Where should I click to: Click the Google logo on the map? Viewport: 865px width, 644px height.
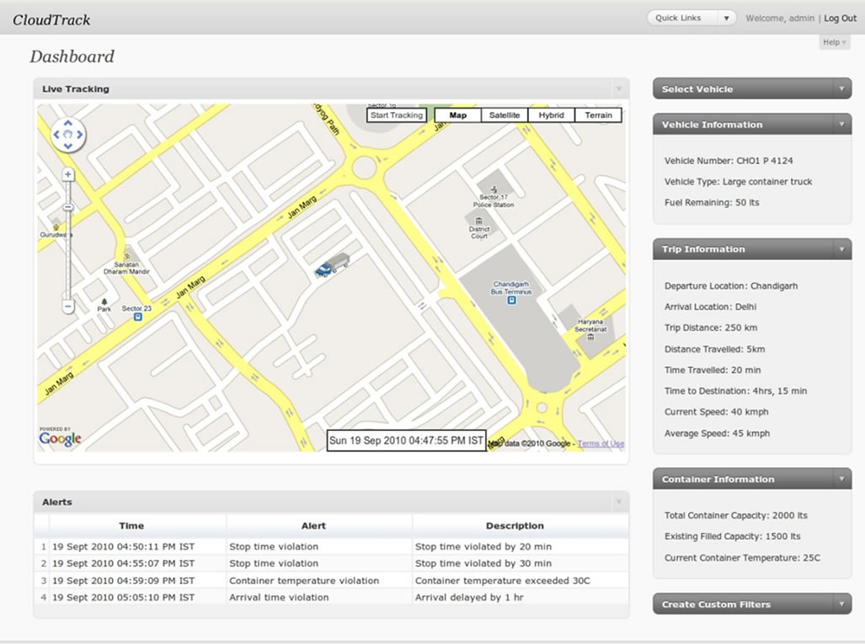[x=59, y=439]
